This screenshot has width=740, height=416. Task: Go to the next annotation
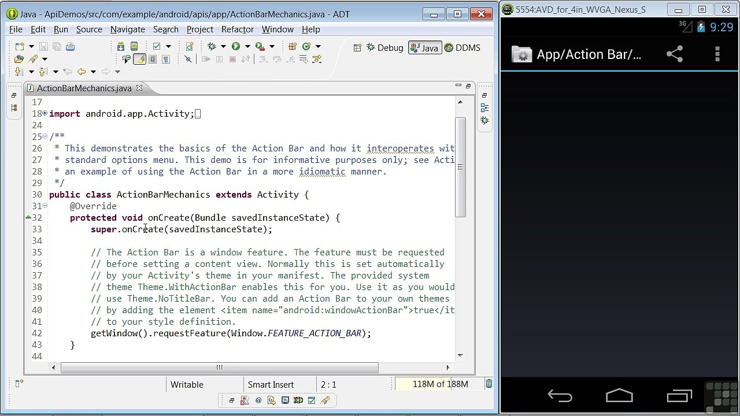(x=18, y=72)
